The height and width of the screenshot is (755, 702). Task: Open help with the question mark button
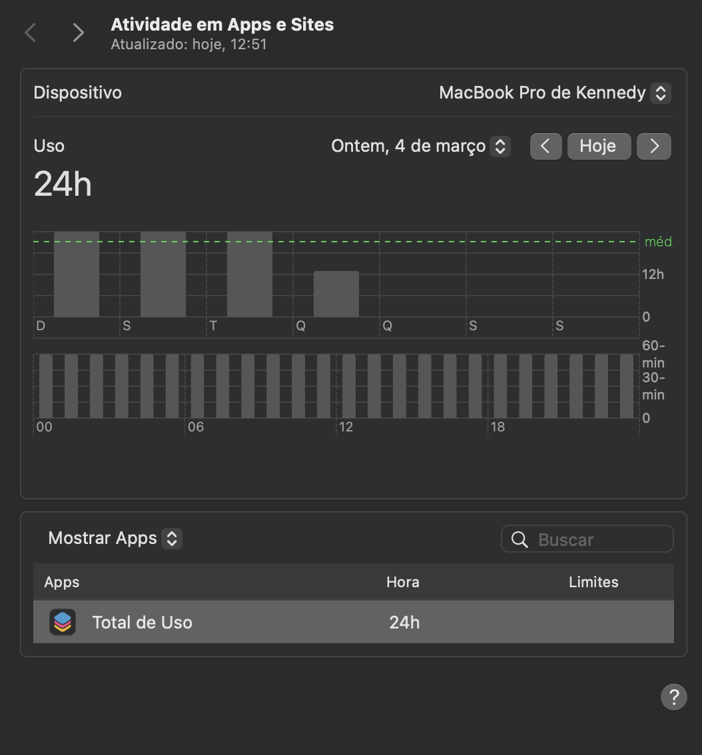tap(673, 697)
